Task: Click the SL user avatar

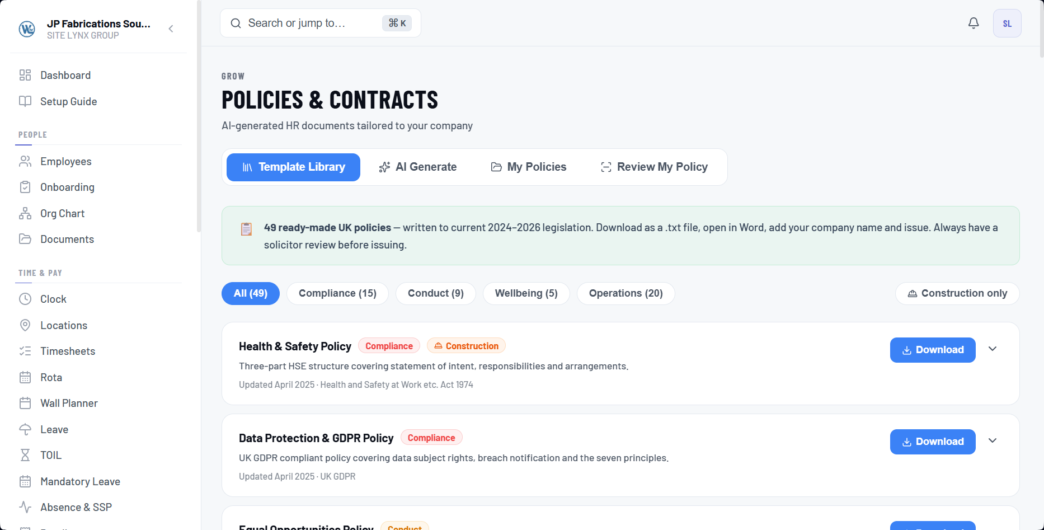Action: (1007, 23)
